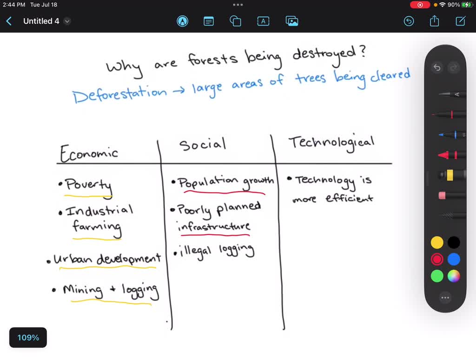Insert a text box
This screenshot has height=357, width=476.
tap(263, 21)
